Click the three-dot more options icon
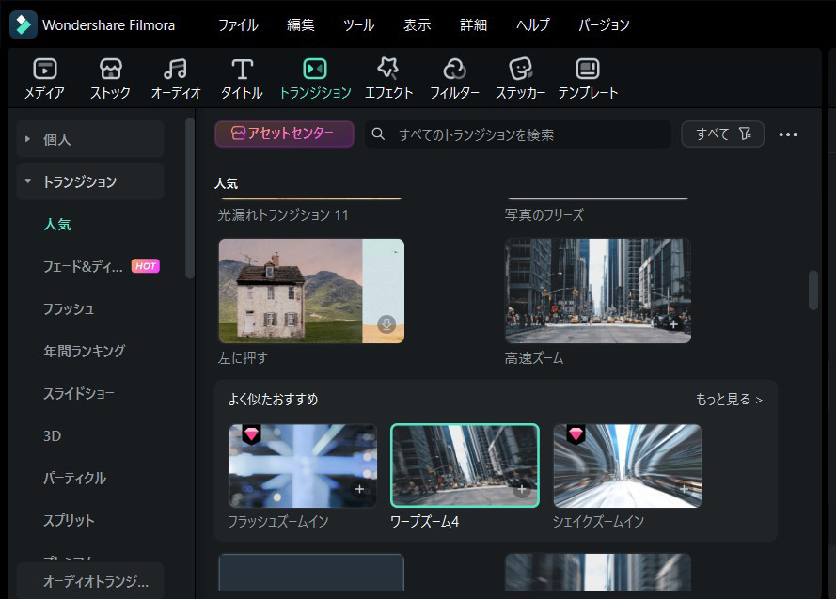The width and height of the screenshot is (836, 599). (x=788, y=134)
